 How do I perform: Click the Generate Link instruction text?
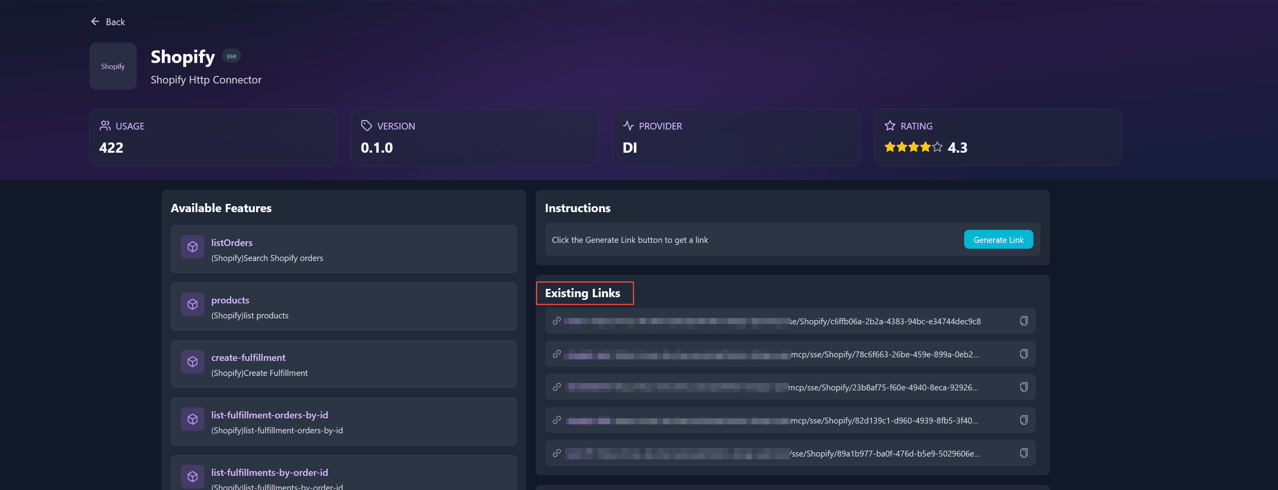coord(630,240)
